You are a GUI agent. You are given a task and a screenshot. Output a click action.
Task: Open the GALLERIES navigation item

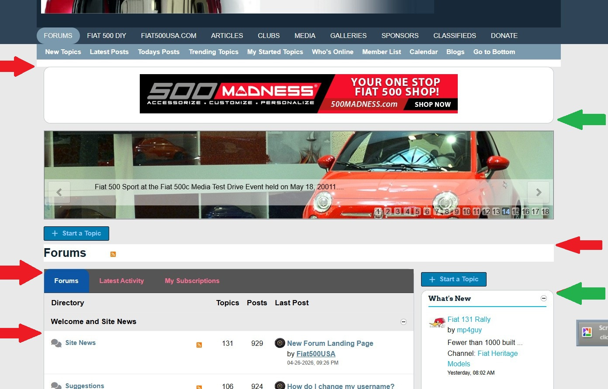tap(349, 36)
